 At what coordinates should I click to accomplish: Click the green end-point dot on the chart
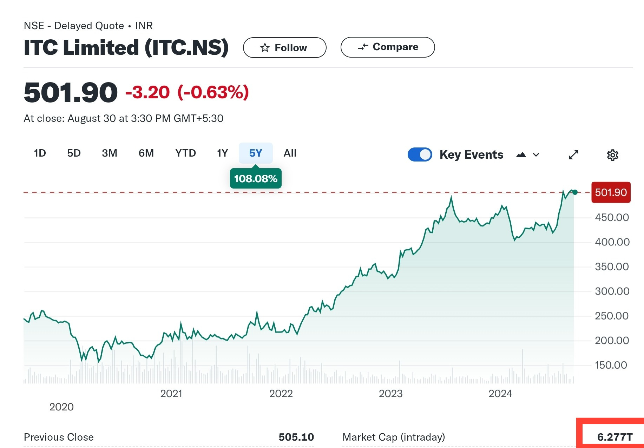(575, 192)
